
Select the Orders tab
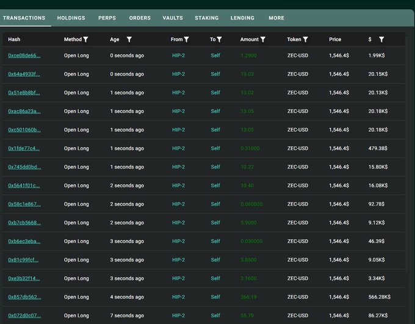[x=140, y=18]
